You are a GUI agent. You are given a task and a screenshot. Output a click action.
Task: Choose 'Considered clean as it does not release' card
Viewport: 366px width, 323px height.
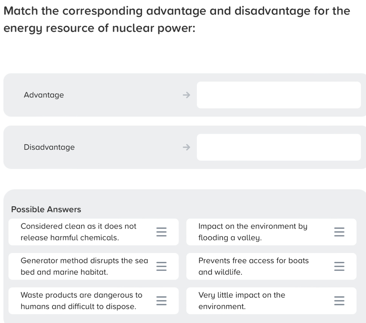pos(79,232)
